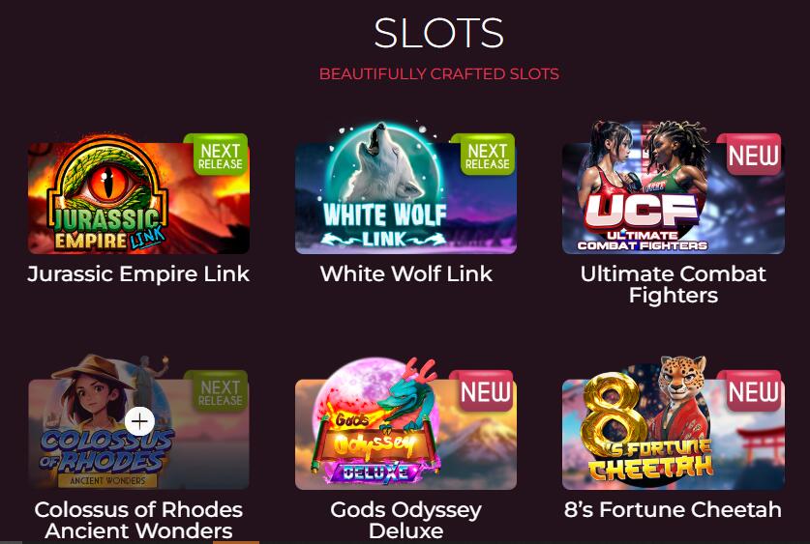Open the 8's Fortune Cheetah title link
Image resolution: width=810 pixels, height=544 pixels.
click(x=674, y=510)
